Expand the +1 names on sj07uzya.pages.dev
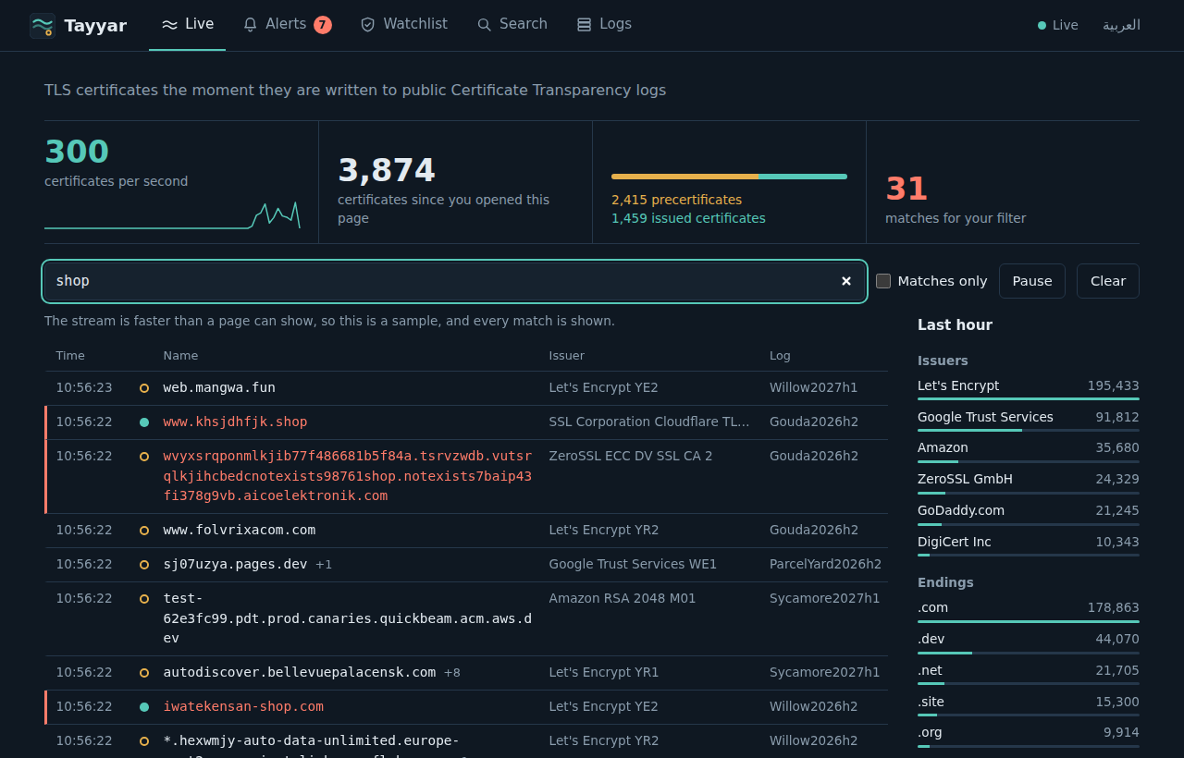The image size is (1184, 758). [x=324, y=565]
